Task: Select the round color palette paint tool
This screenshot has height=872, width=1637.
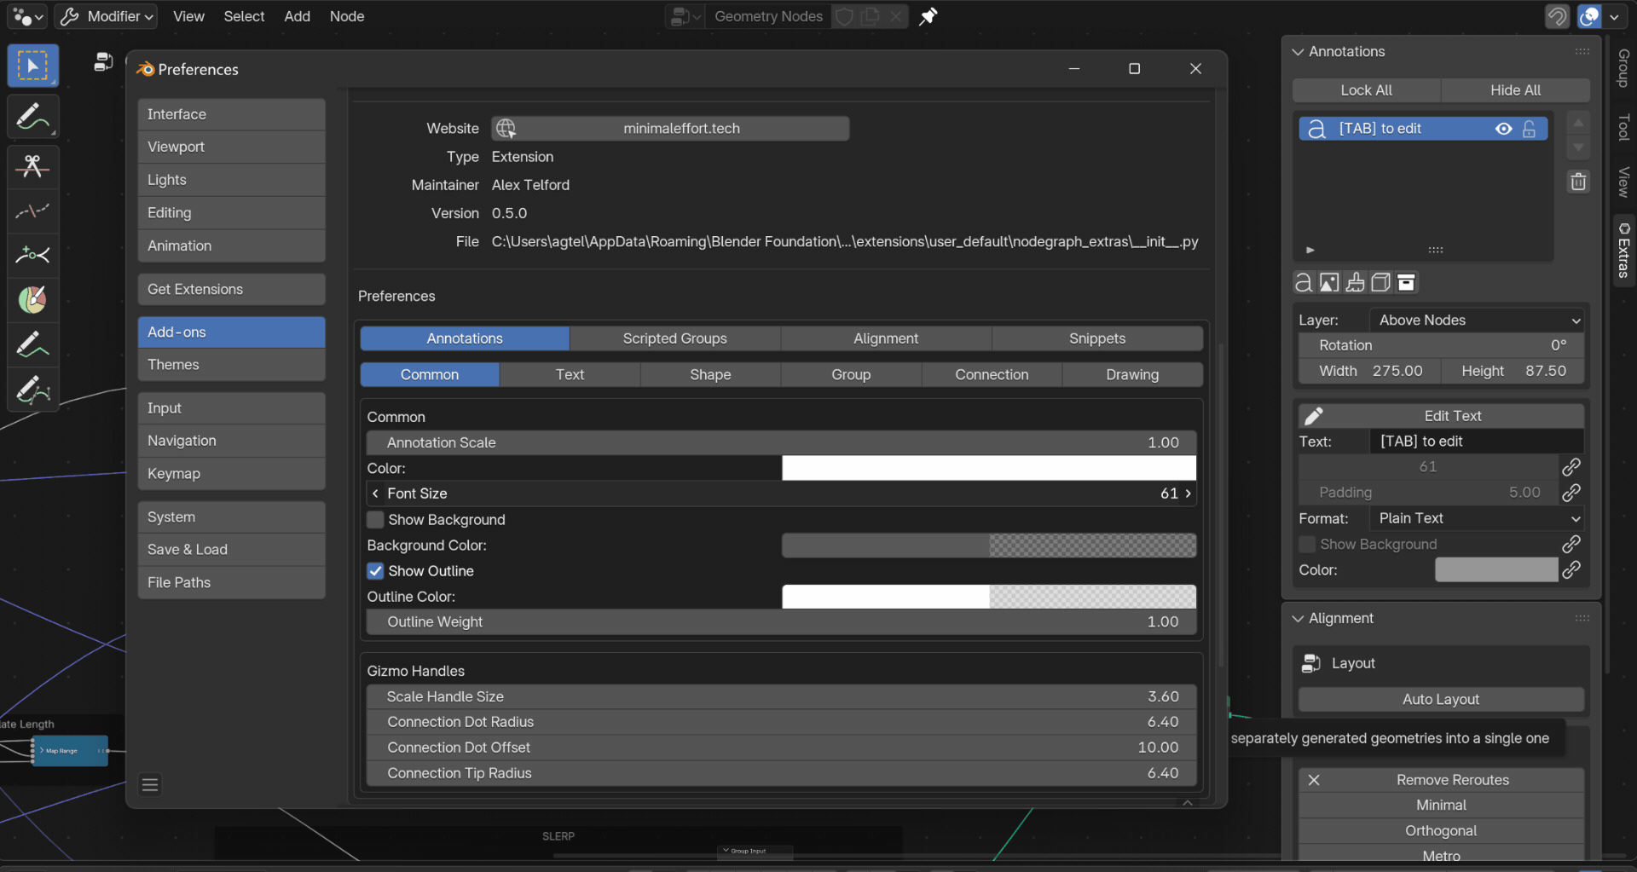Action: (32, 299)
